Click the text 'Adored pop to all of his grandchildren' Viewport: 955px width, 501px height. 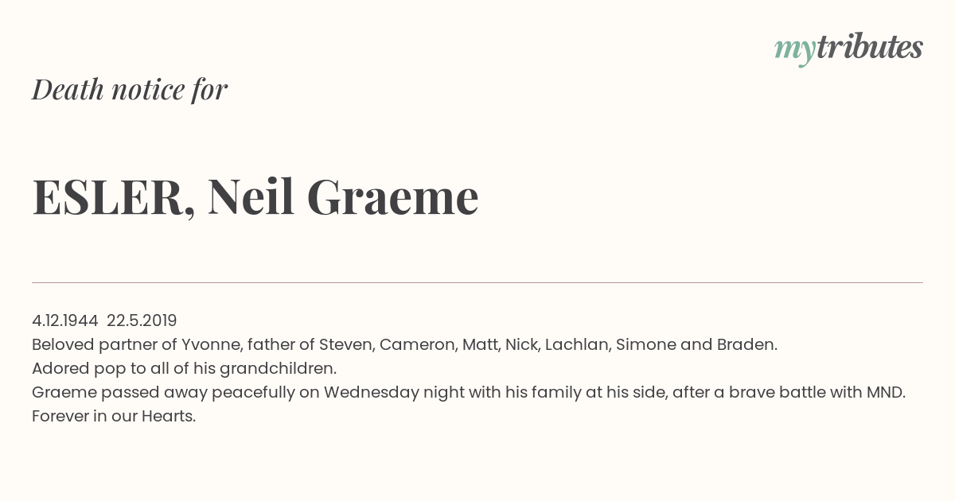tap(184, 368)
